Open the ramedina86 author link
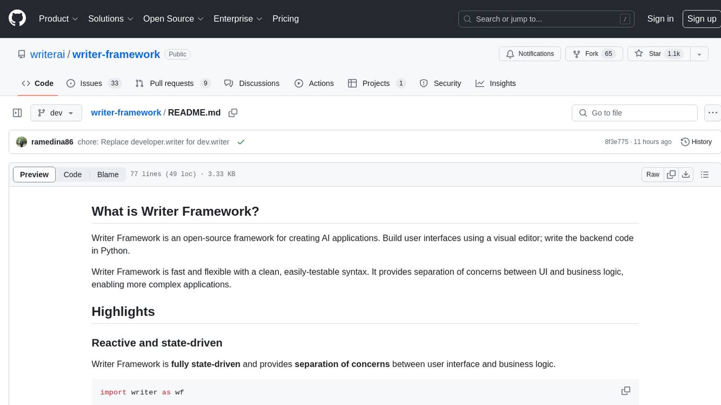 (x=52, y=142)
